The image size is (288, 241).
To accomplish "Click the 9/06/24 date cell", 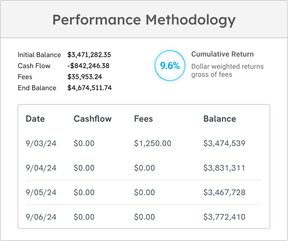I will [41, 217].
